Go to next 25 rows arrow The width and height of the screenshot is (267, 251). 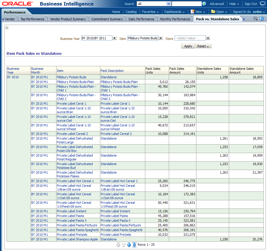coord(129,245)
